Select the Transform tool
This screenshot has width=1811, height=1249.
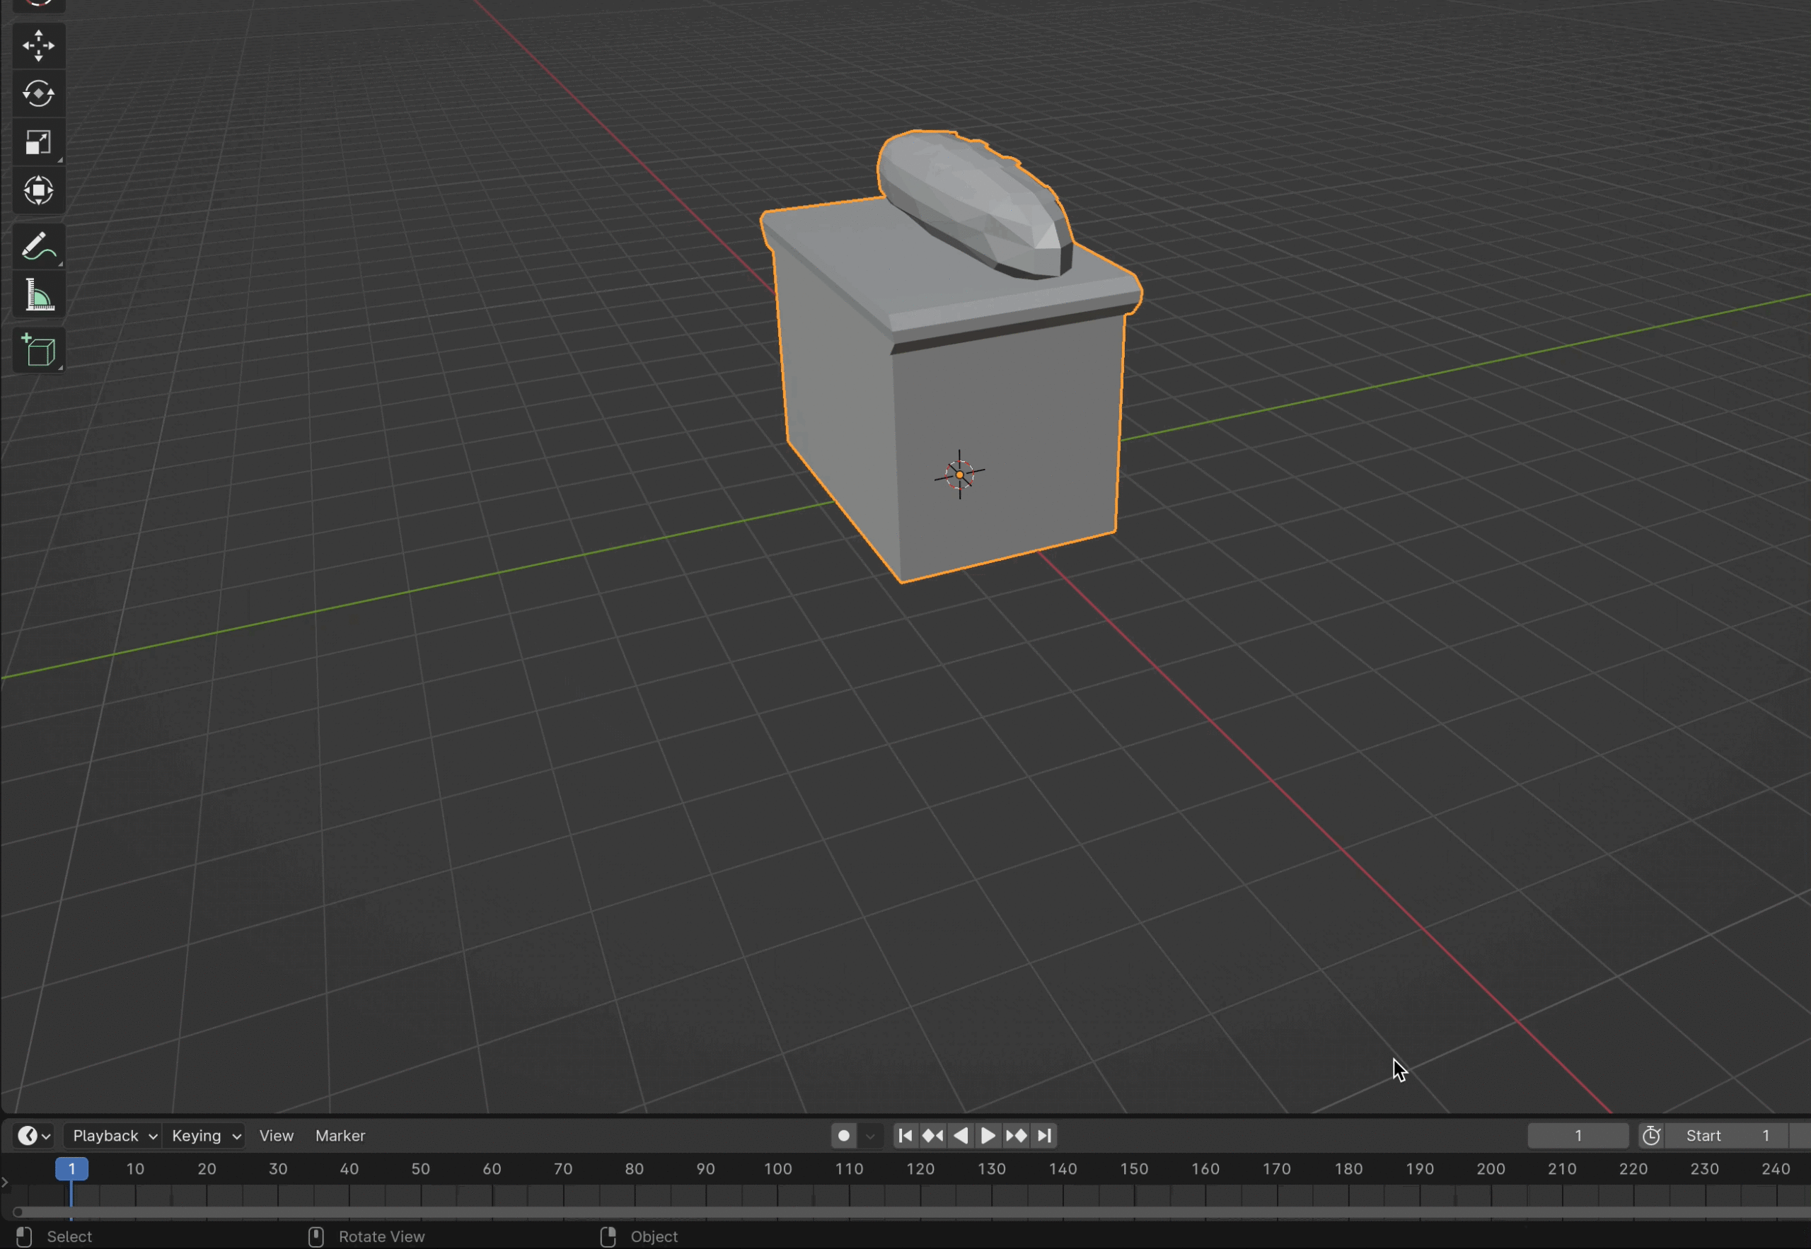(x=37, y=191)
